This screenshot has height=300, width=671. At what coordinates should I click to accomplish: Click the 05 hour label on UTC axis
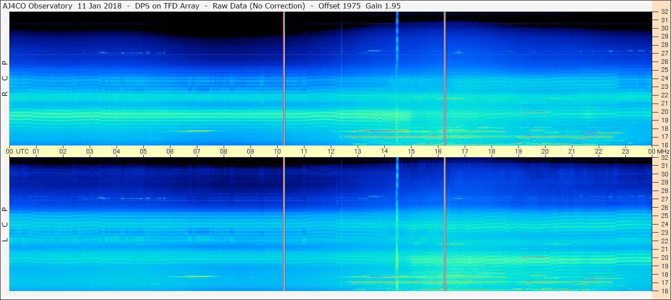click(x=143, y=151)
